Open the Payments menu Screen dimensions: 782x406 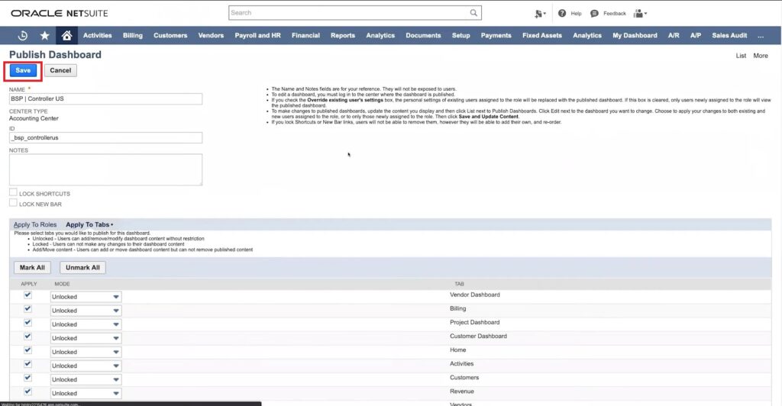click(x=496, y=35)
